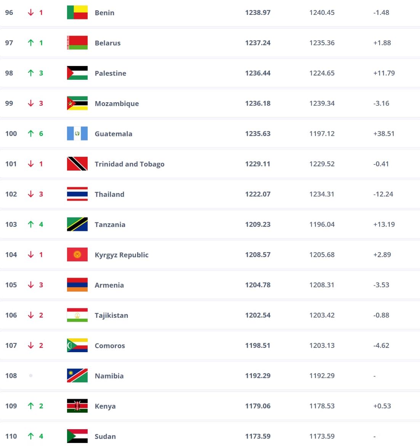Image resolution: width=420 pixels, height=446 pixels.
Task: Click the Comoros flag icon
Action: 77,345
